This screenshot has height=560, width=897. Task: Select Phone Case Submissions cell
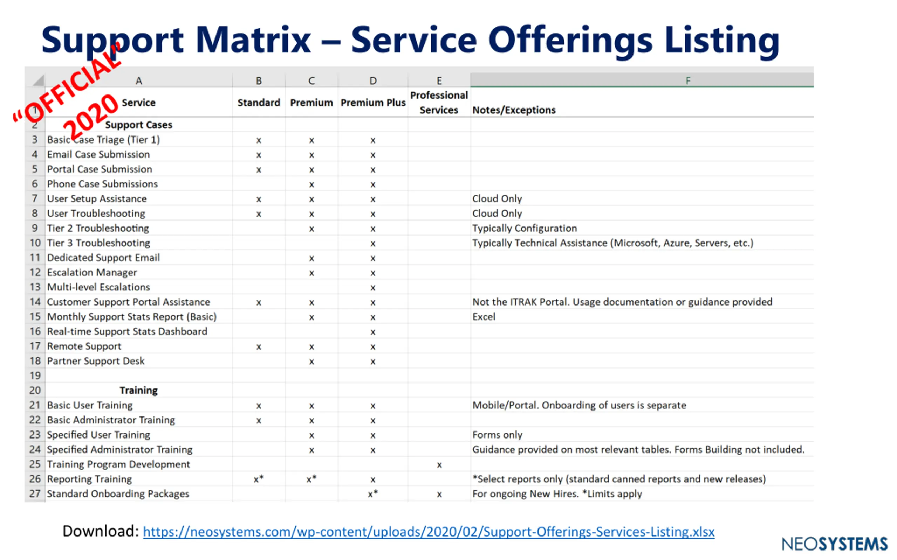[x=102, y=184]
